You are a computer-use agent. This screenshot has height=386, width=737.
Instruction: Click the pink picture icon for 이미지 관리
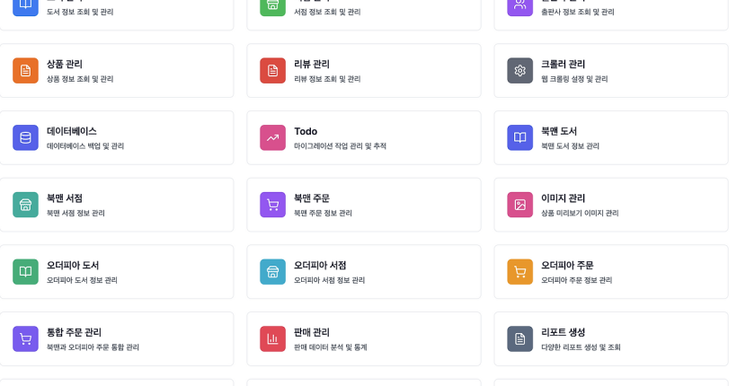tap(519, 205)
